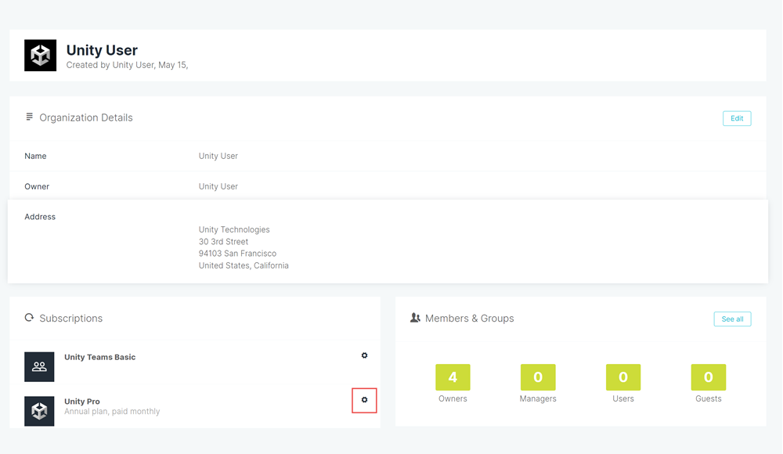The image size is (783, 454).
Task: Click the Name row value Unity User
Action: (x=218, y=156)
